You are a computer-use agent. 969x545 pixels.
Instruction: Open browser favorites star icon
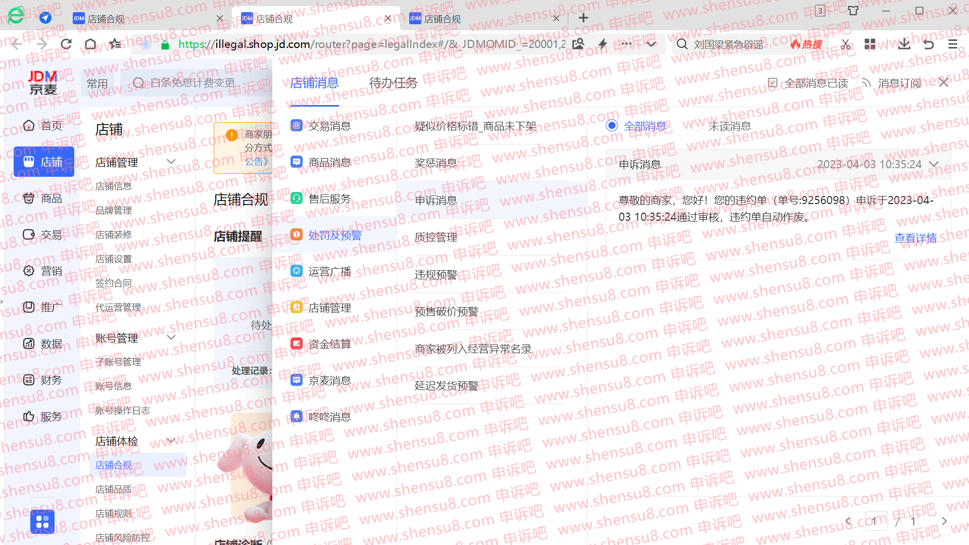coord(115,44)
